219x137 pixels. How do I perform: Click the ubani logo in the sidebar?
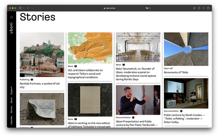tap(11, 28)
